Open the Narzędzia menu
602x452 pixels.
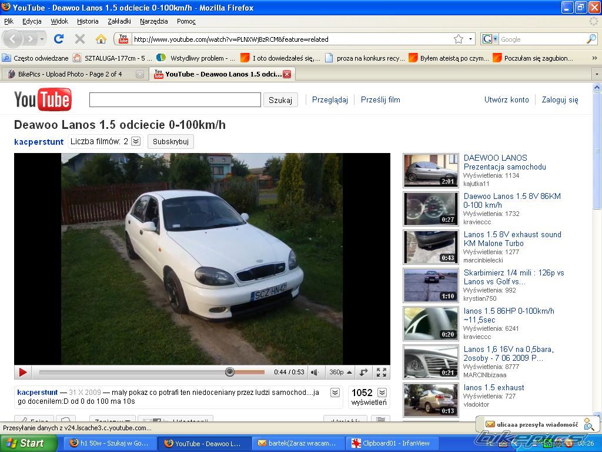[x=153, y=21]
